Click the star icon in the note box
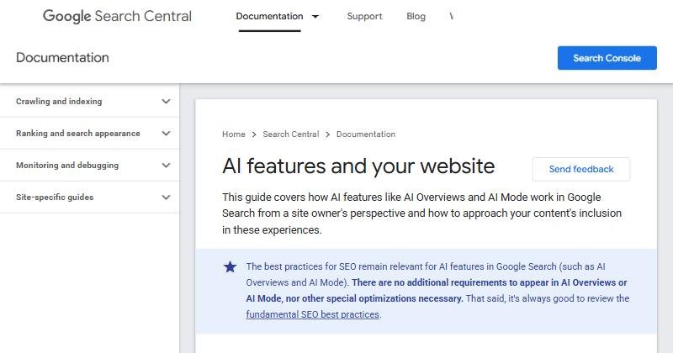Viewport: 673px width, 353px height. (230, 266)
